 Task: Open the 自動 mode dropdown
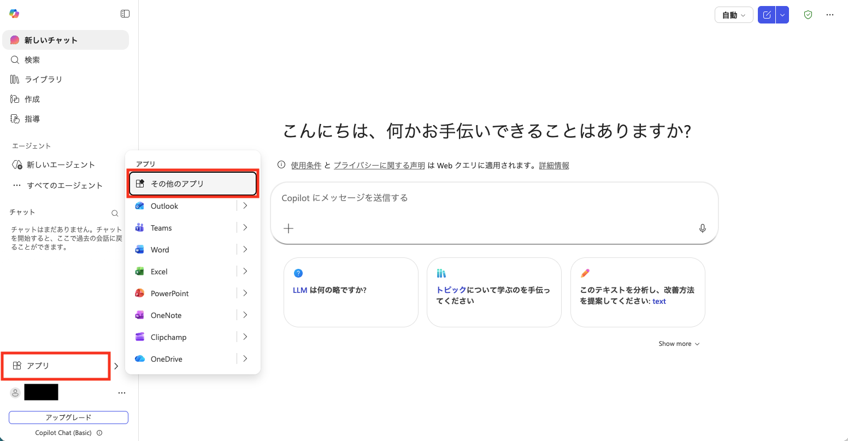pos(733,15)
